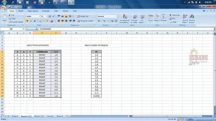
Task: Save the workbook from Quick Access toolbar
Action: pyautogui.click(x=9, y=7)
